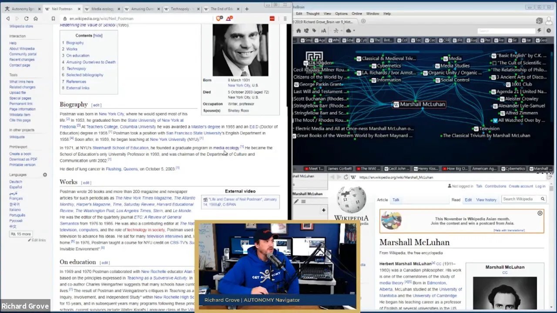Open the McLuhan article Talk tab
Viewport: 557px width, 313px height.
point(396,200)
